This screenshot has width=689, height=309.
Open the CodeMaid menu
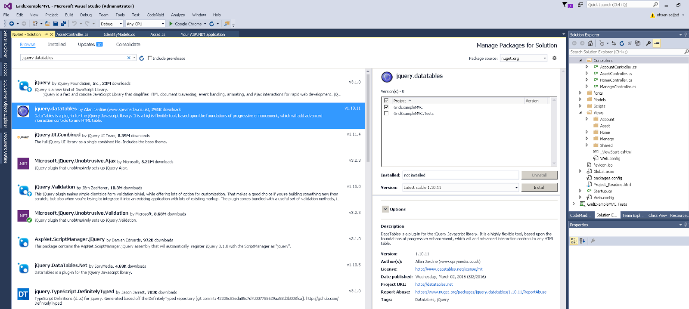[155, 15]
